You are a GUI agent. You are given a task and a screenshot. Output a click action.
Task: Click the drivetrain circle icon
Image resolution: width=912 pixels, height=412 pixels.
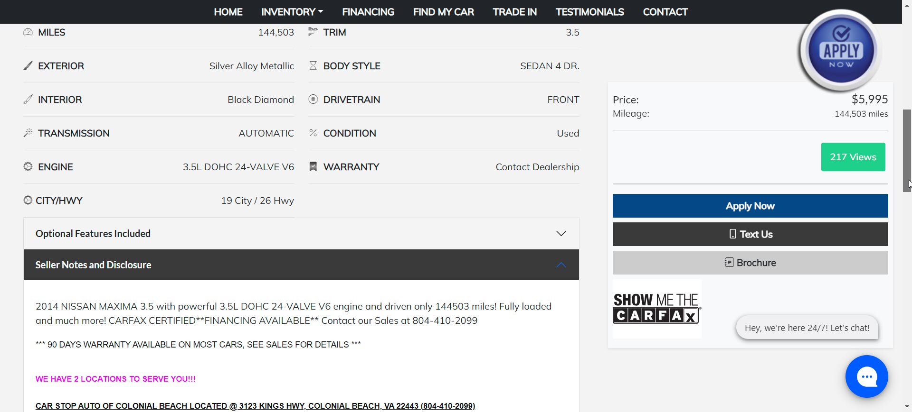click(313, 100)
